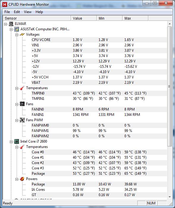Open the File menu
The height and width of the screenshot is (208, 175).
tap(7, 12)
